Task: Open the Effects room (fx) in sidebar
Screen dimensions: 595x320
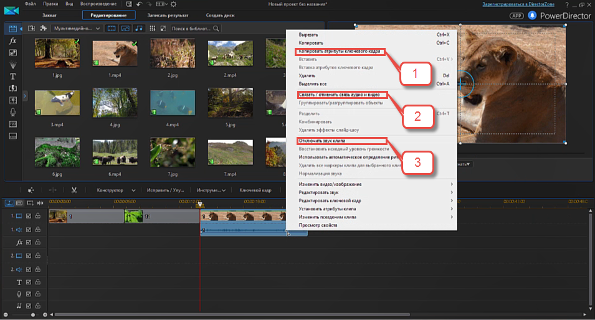Action: [12, 40]
